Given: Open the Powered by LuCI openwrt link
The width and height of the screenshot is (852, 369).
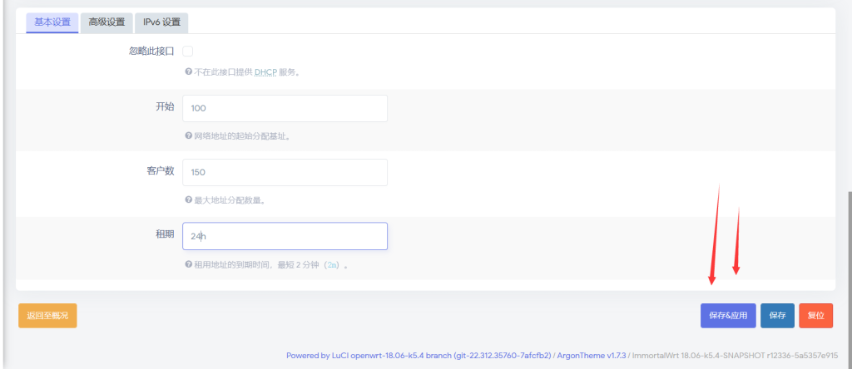Looking at the screenshot, I should pos(419,356).
